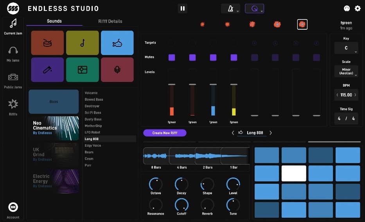Click the Cutoff knob
This screenshot has height=222, width=365.
click(182, 204)
